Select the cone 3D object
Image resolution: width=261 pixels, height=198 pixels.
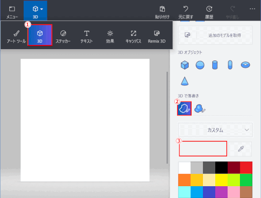(184, 81)
